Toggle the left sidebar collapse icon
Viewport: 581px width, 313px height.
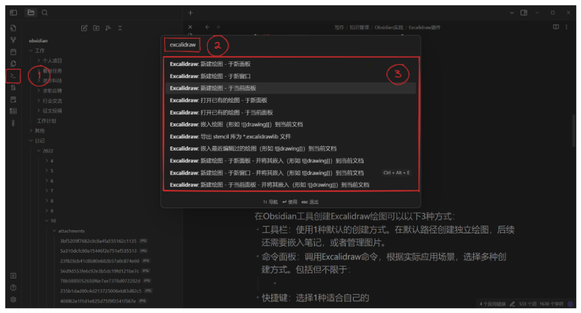tap(13, 12)
